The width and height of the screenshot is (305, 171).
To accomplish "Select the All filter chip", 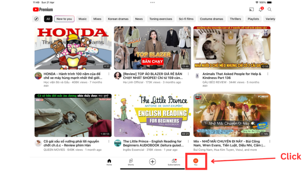I will 48,19.
